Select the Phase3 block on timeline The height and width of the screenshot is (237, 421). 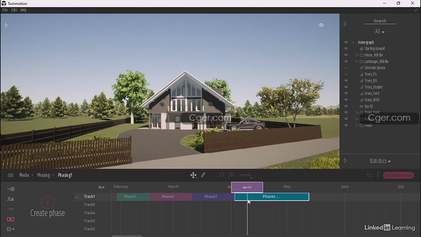[x=213, y=197]
